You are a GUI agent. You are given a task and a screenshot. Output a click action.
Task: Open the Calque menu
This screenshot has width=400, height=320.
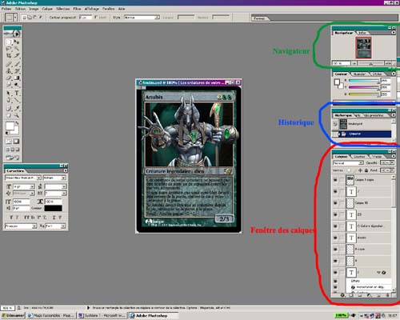pos(47,9)
